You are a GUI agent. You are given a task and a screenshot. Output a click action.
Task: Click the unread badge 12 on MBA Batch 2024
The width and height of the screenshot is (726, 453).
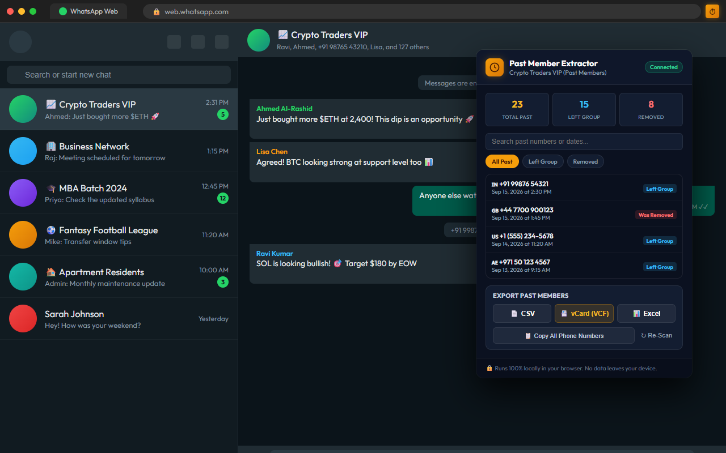pos(223,198)
